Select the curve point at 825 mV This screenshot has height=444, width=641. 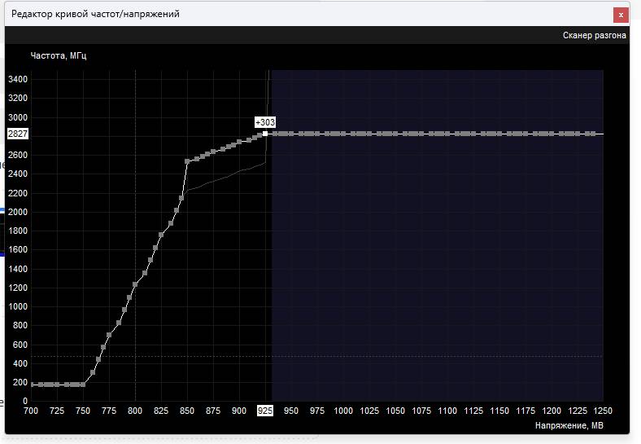[x=161, y=235]
